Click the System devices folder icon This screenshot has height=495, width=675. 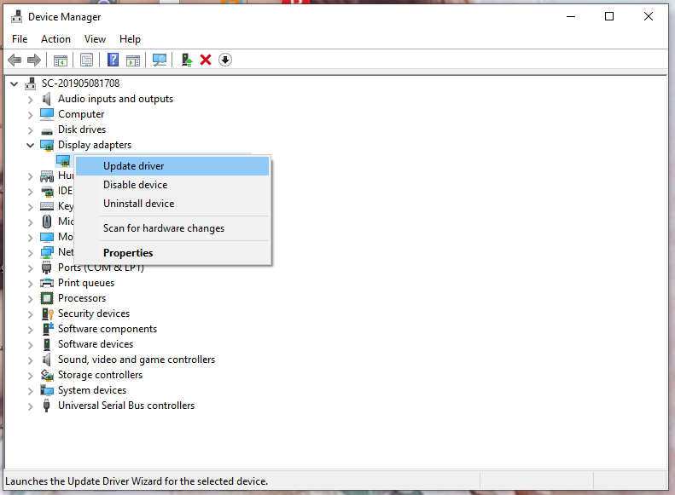46,390
